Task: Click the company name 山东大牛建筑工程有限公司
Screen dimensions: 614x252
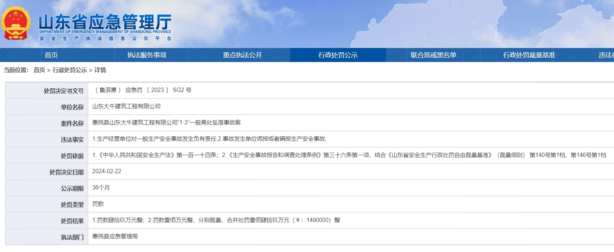Action: coord(126,106)
